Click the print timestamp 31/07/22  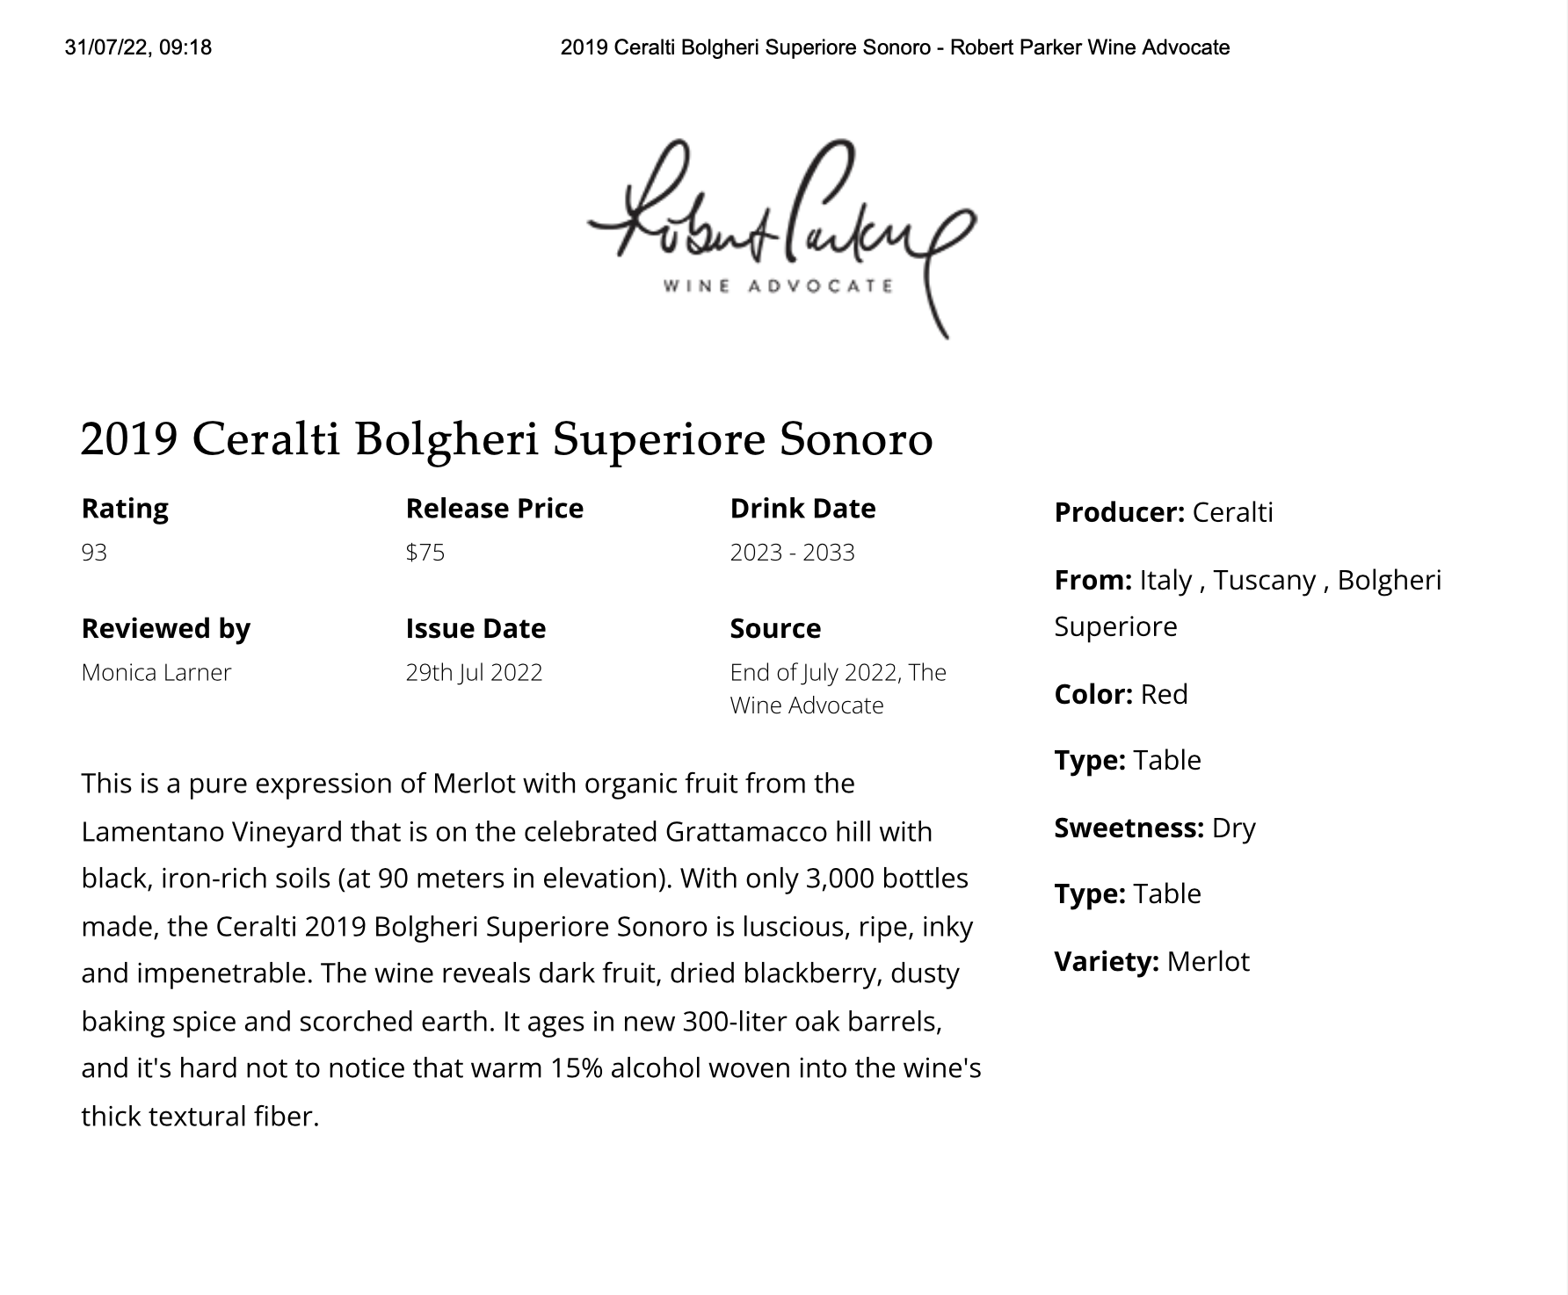point(138,47)
